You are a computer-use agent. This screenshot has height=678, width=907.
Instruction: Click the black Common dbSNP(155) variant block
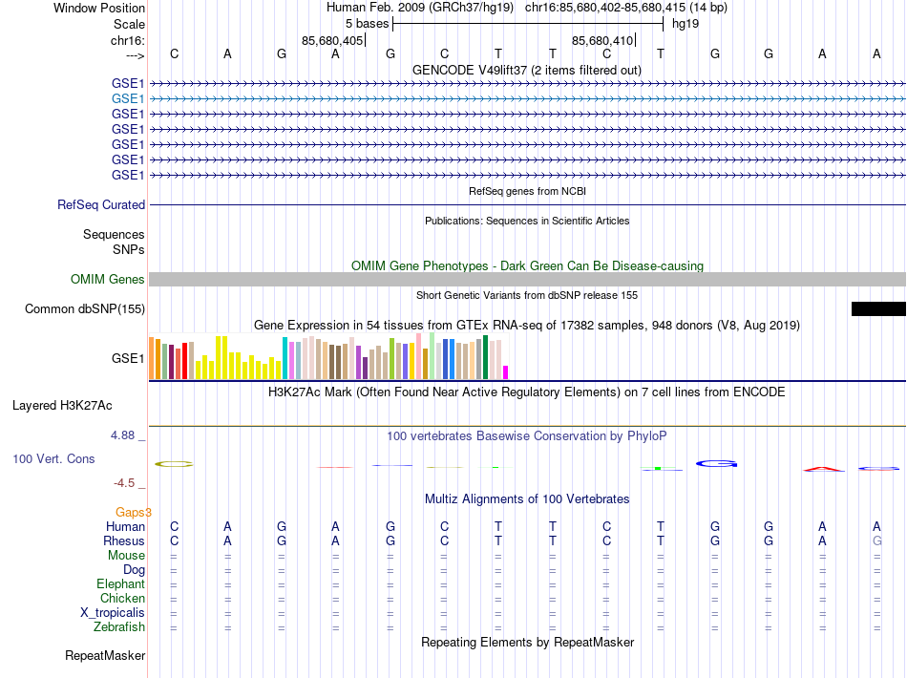[878, 308]
